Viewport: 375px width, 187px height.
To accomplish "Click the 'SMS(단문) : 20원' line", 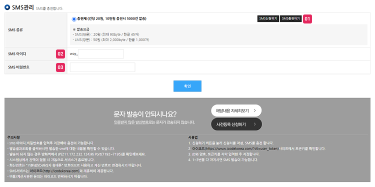I will click(106, 34).
